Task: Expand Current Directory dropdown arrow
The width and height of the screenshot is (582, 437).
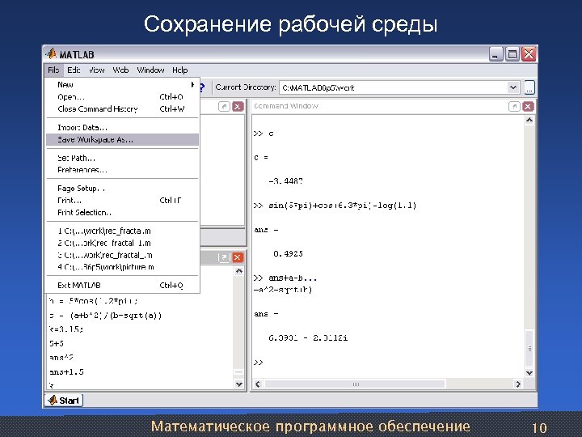Action: point(513,87)
